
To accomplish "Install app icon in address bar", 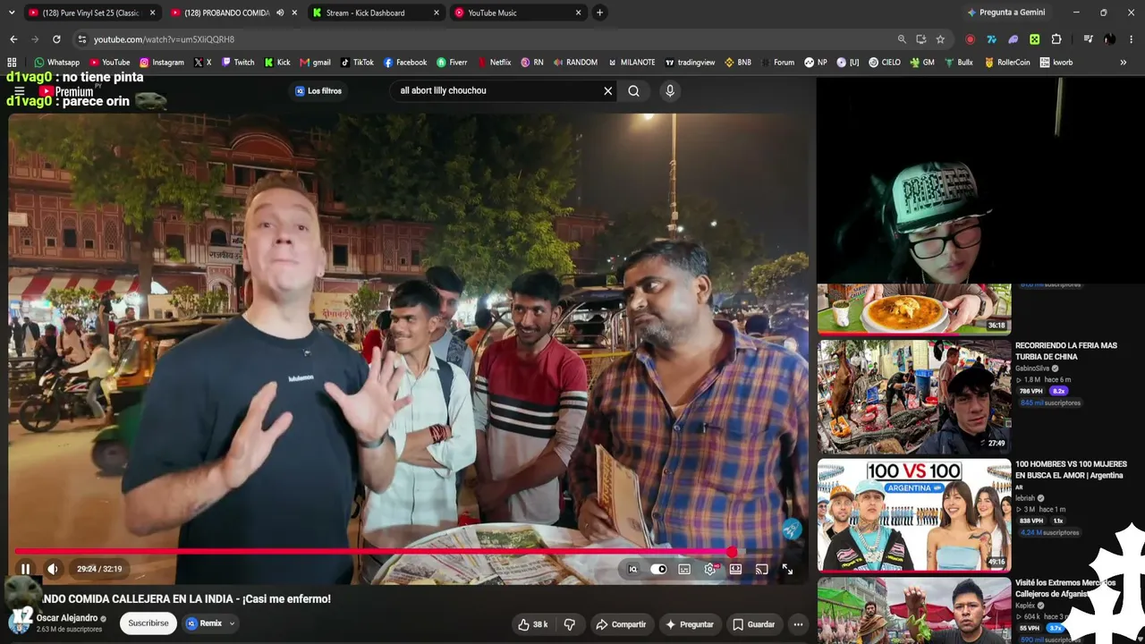I will click(921, 39).
